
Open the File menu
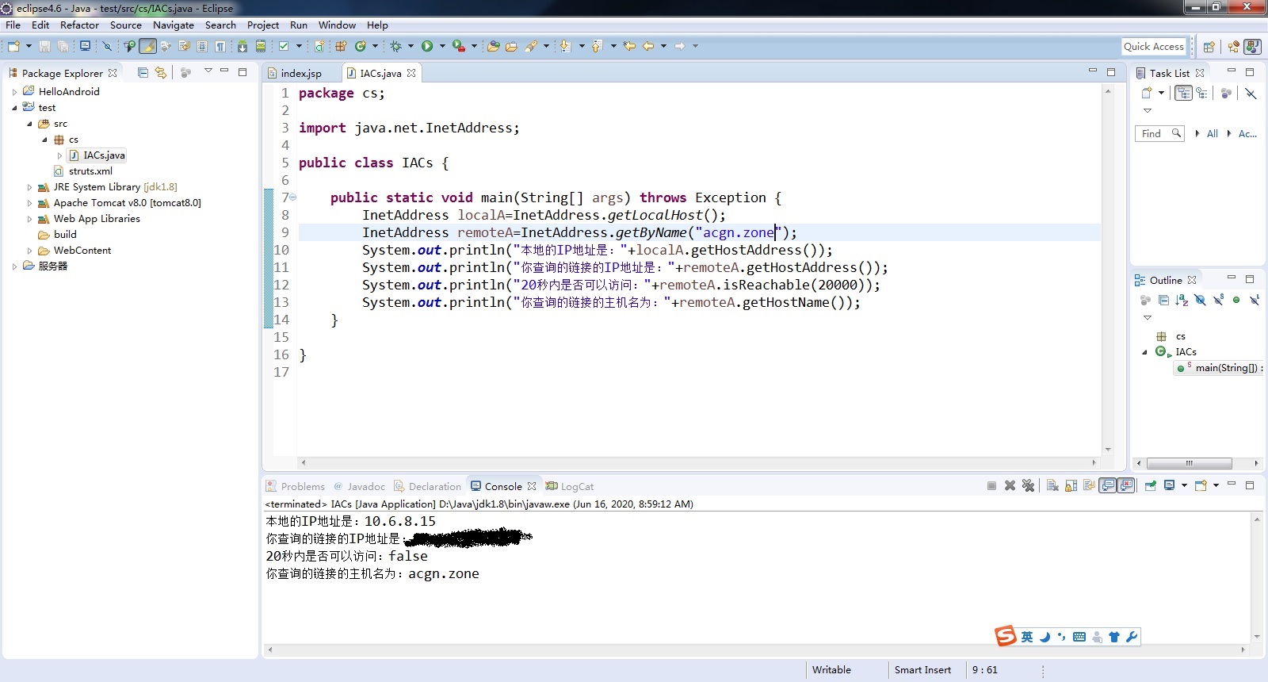13,25
